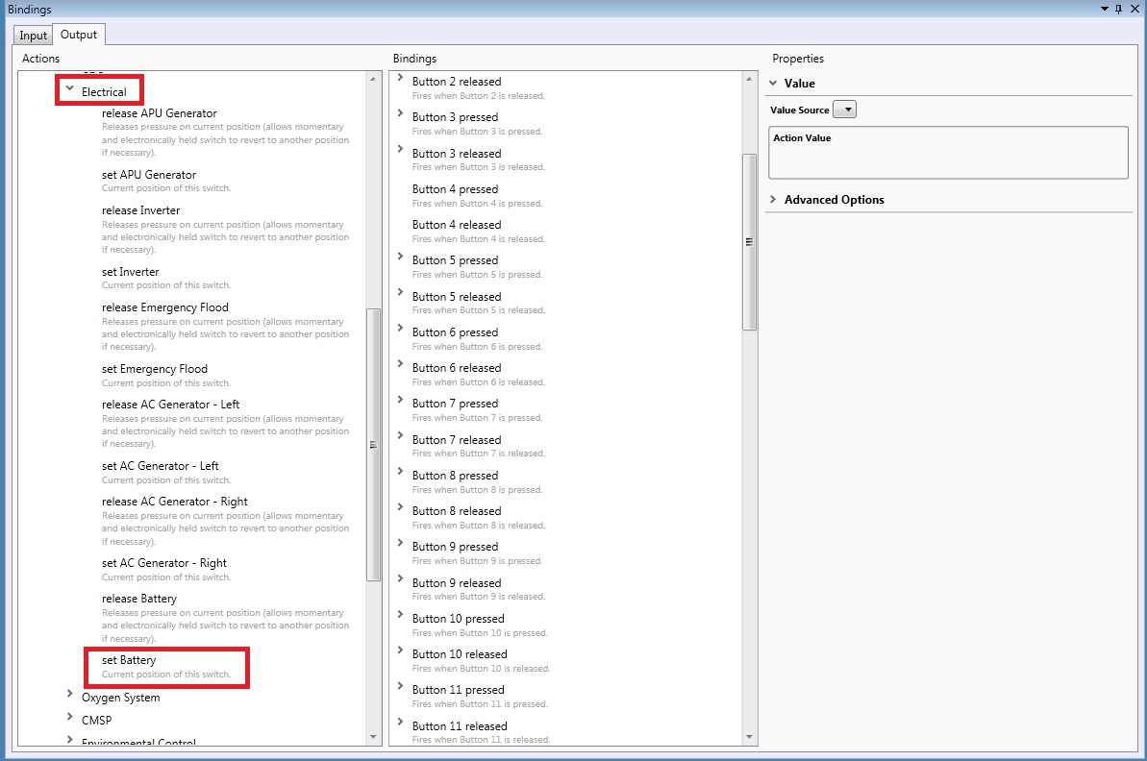Screen dimensions: 1147x761
Task: Select the Button 4 released binding
Action: point(457,225)
